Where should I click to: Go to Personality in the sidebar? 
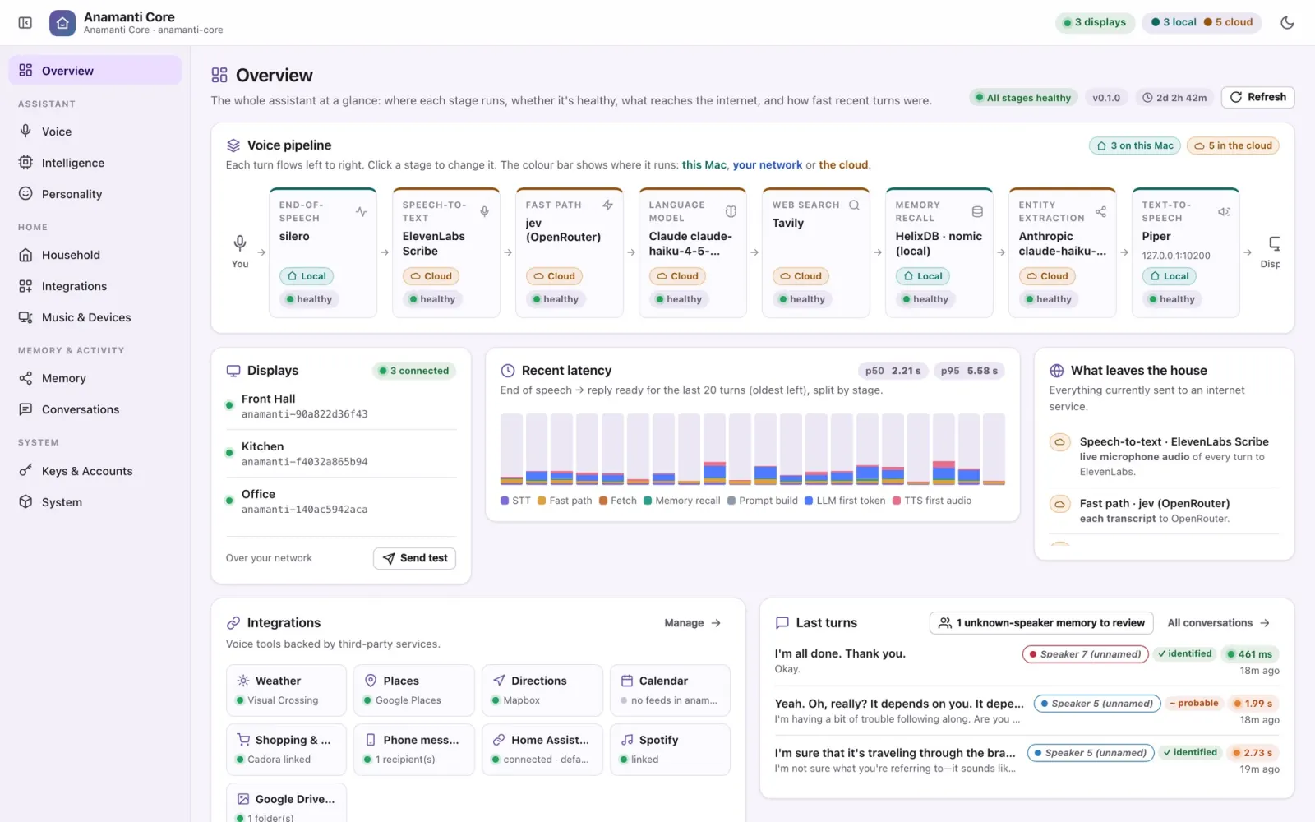95,194
